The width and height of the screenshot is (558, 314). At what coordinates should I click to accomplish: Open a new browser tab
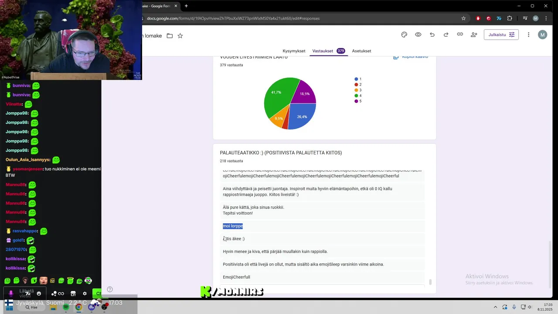point(186,6)
